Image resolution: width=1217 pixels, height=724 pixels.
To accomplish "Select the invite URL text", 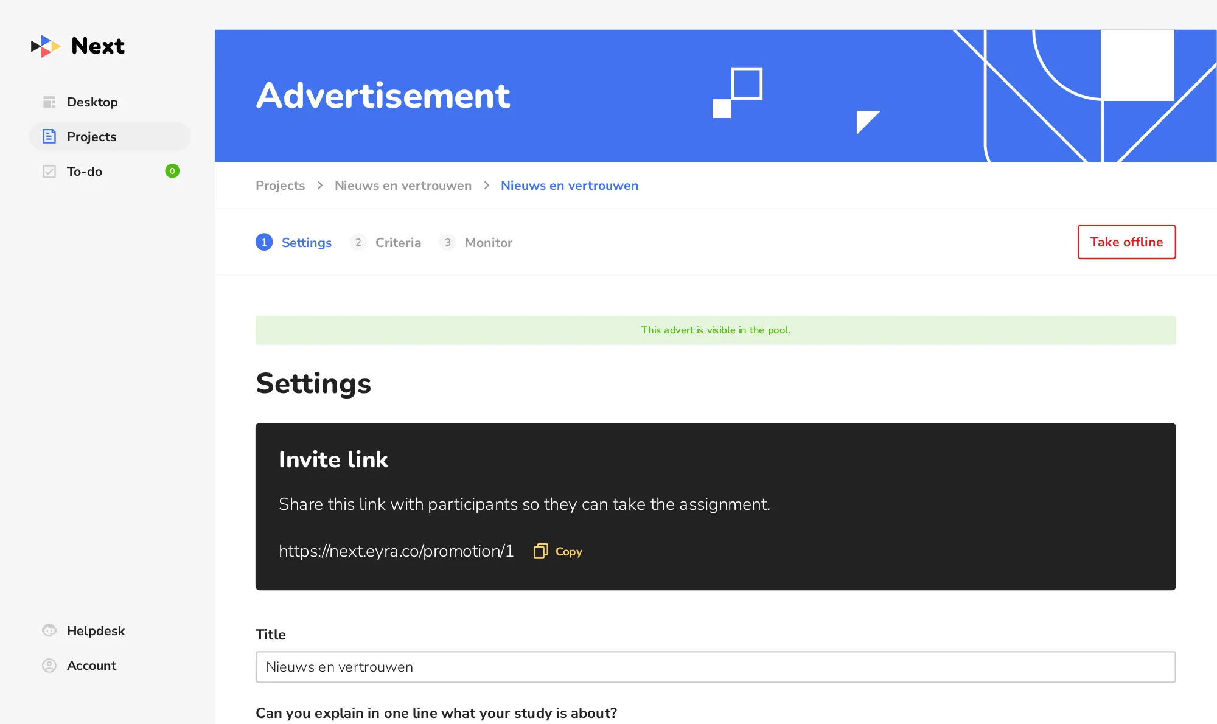I will tap(396, 551).
